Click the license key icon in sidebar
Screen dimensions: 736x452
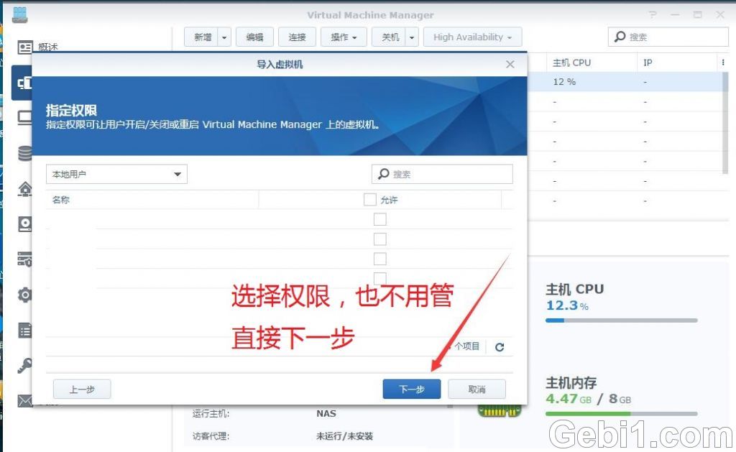(x=25, y=365)
